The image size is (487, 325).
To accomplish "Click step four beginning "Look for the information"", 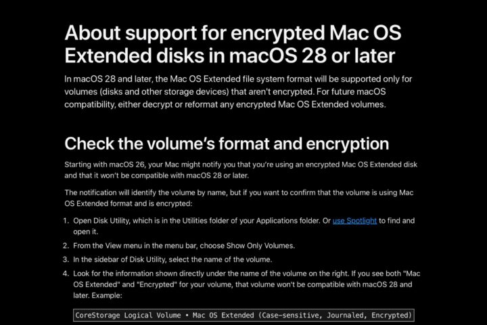I will pyautogui.click(x=247, y=284).
